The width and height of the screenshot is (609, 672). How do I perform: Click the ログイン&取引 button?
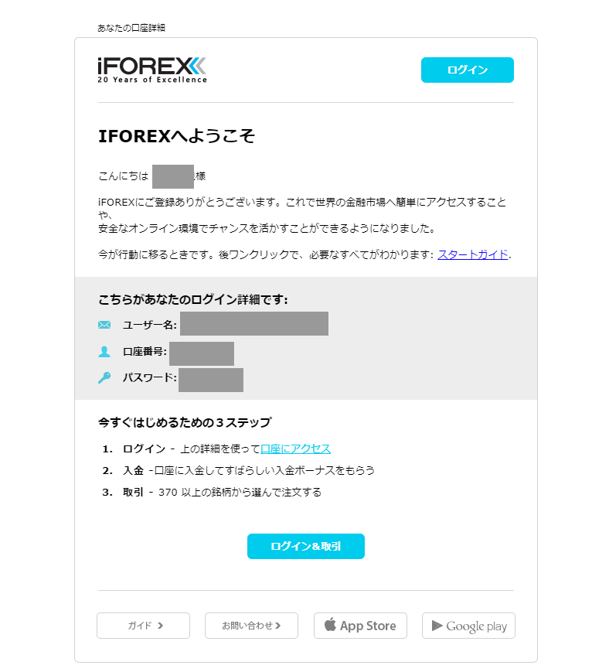tap(306, 547)
